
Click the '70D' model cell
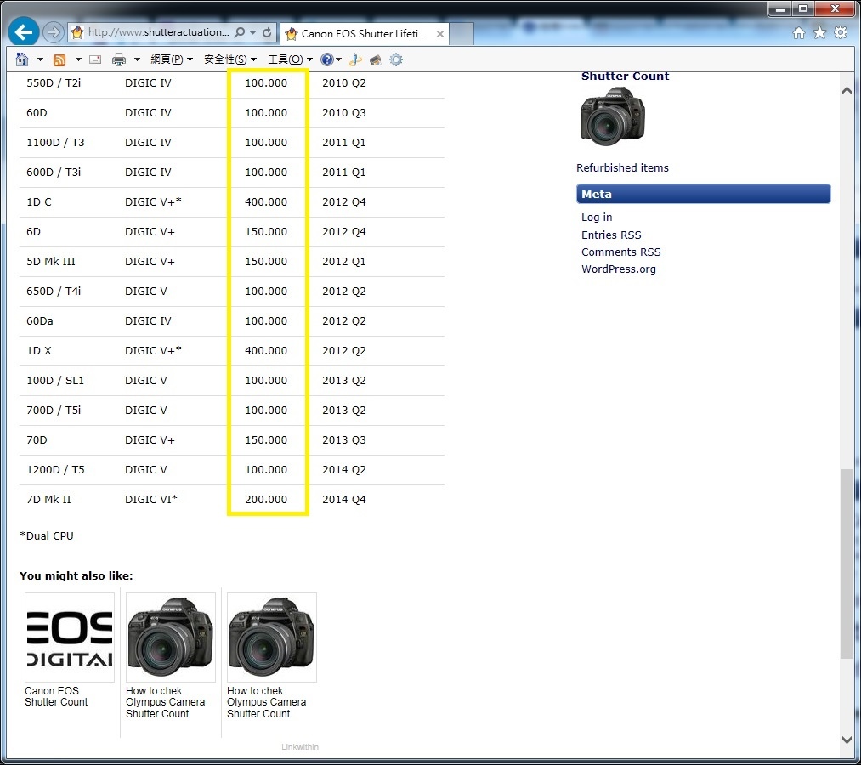click(37, 440)
